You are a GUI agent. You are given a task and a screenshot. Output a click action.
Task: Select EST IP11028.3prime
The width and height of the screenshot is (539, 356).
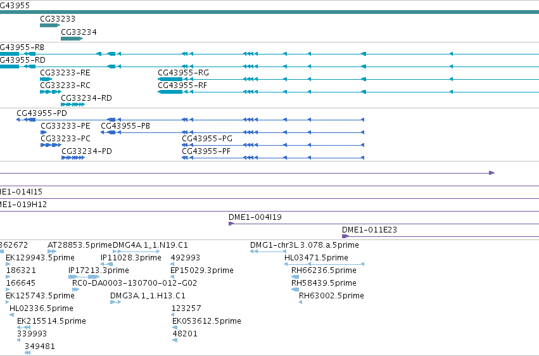pos(131,258)
